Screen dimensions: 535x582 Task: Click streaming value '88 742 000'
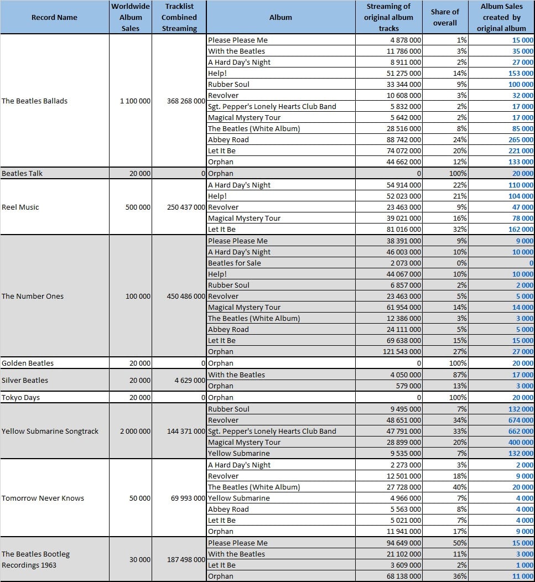pyautogui.click(x=403, y=140)
